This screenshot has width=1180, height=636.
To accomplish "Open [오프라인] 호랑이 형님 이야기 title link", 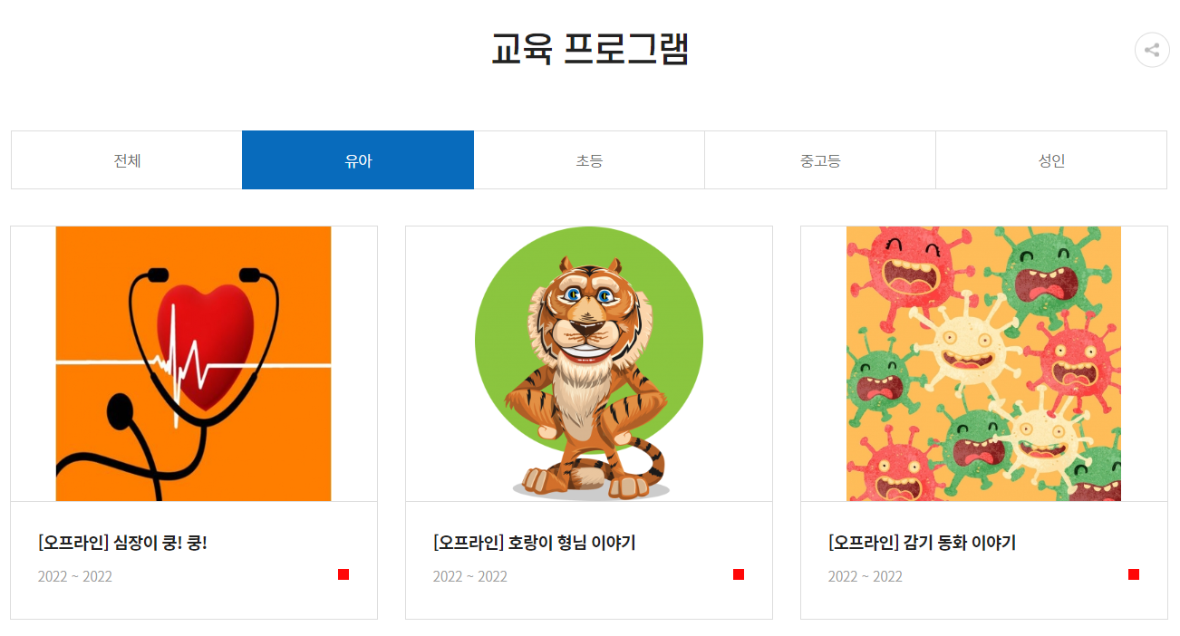I will (535, 543).
